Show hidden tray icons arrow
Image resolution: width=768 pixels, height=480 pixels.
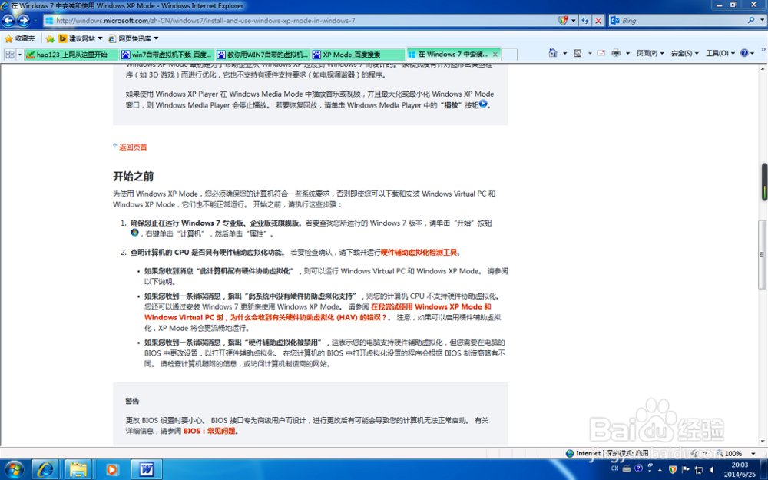tap(660, 469)
